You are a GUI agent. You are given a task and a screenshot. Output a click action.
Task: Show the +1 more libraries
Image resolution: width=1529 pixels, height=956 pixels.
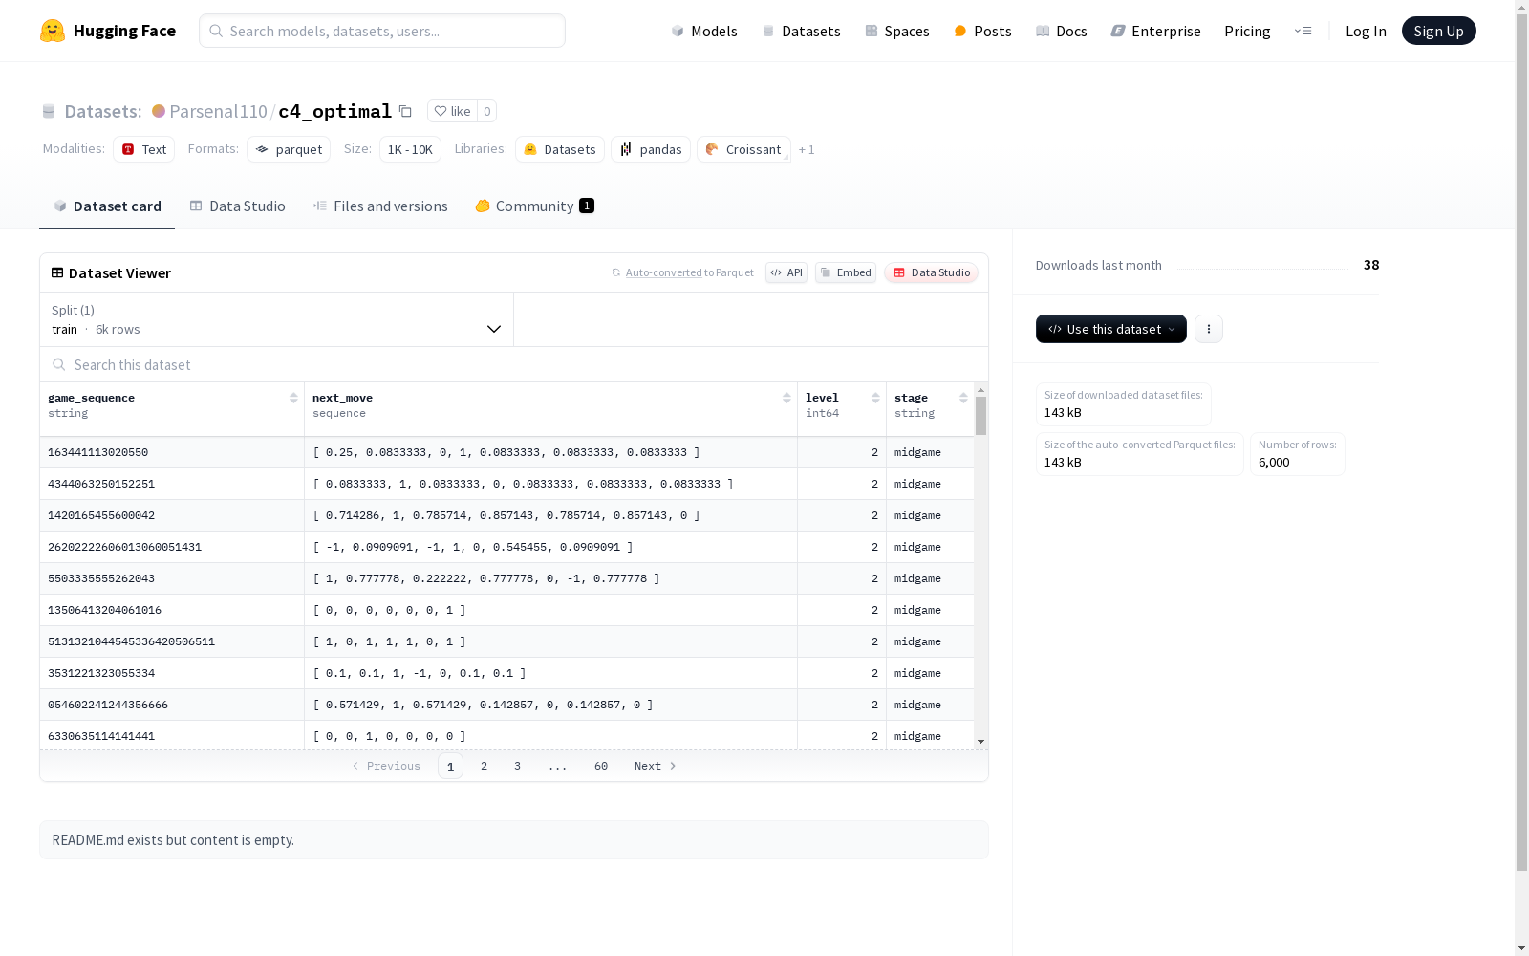coord(807,149)
